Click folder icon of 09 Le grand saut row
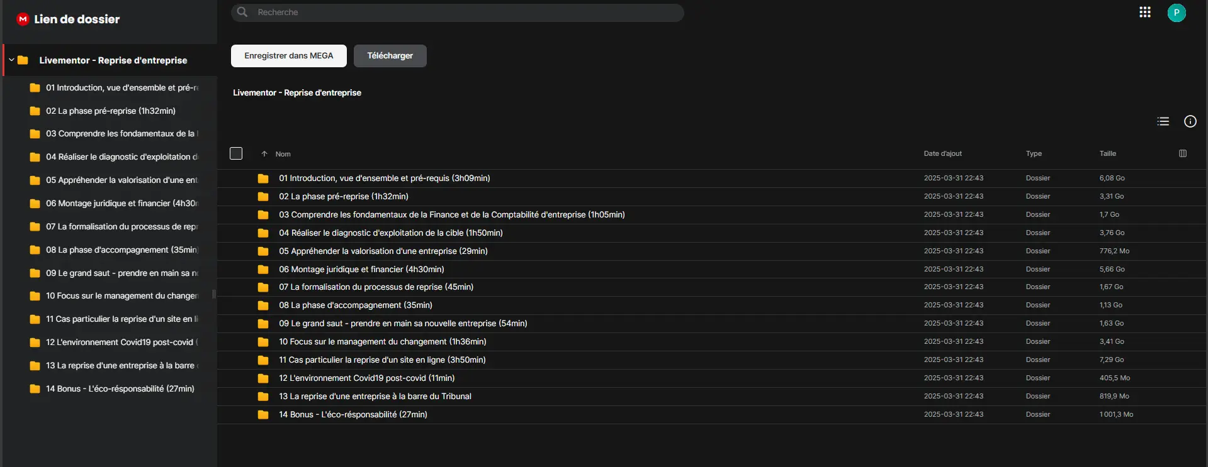This screenshot has width=1208, height=467. coord(263,324)
